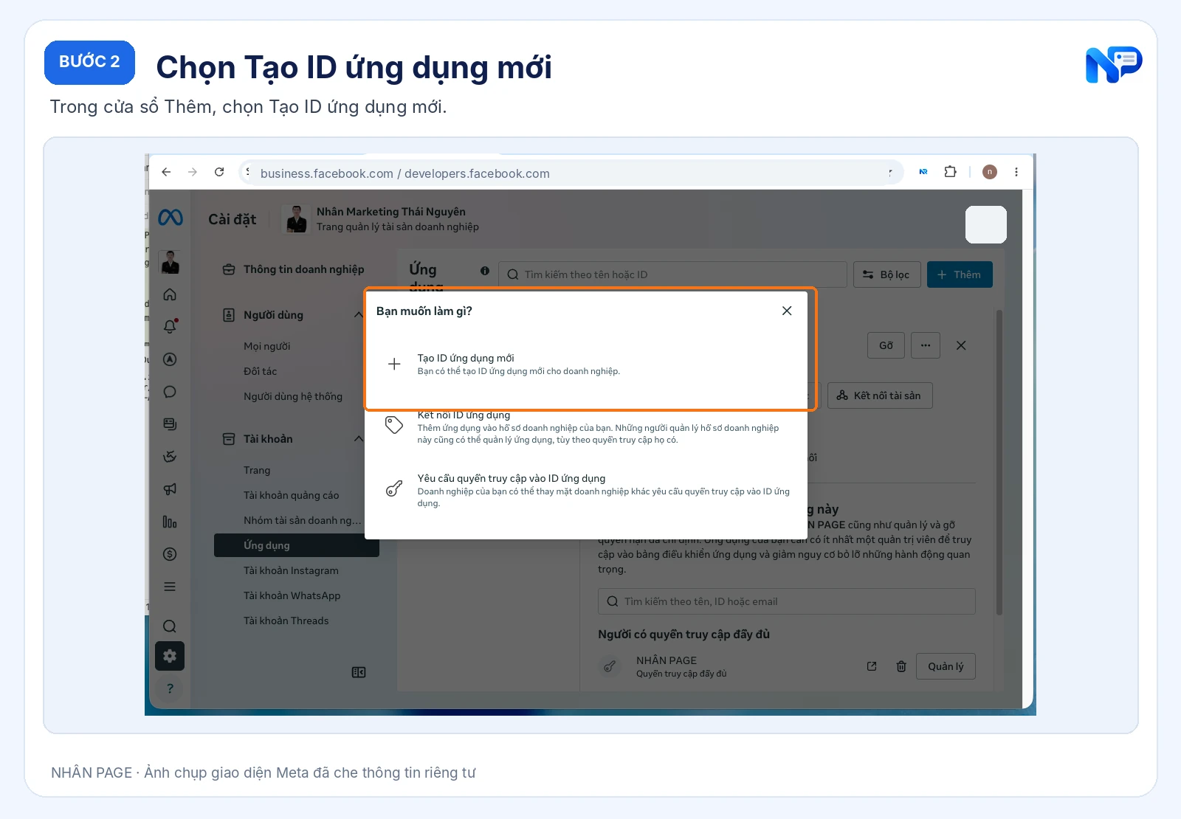The image size is (1181, 819).
Task: Open notifications bell icon
Action: coord(170,326)
